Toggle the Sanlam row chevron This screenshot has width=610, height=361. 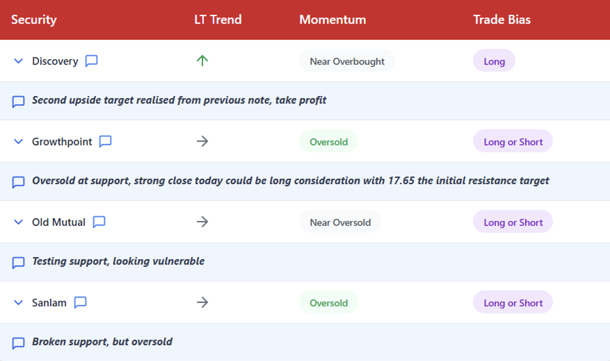click(x=18, y=303)
